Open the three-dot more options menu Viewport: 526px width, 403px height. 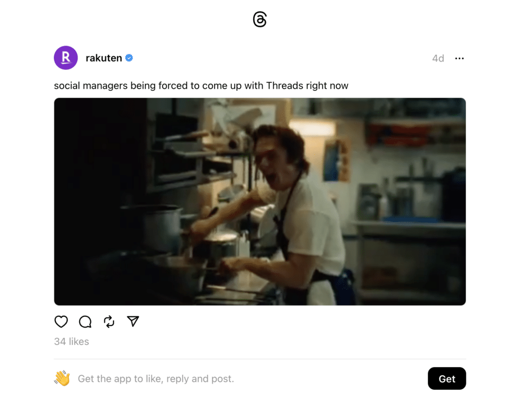[x=459, y=58]
